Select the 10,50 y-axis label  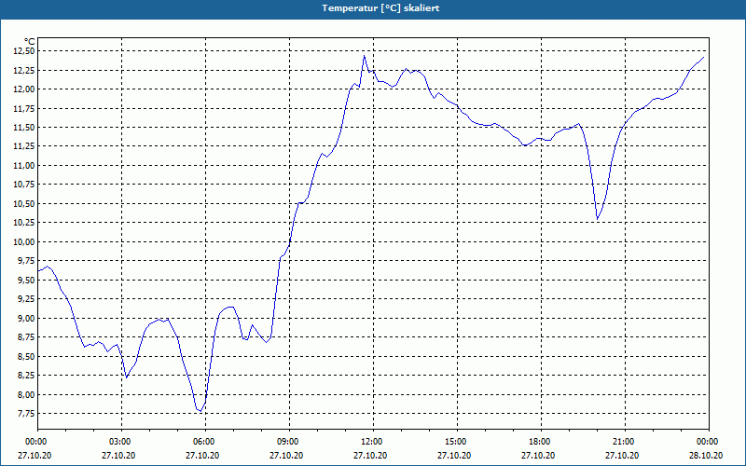23,203
